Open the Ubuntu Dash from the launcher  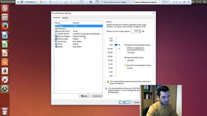pos(5,9)
